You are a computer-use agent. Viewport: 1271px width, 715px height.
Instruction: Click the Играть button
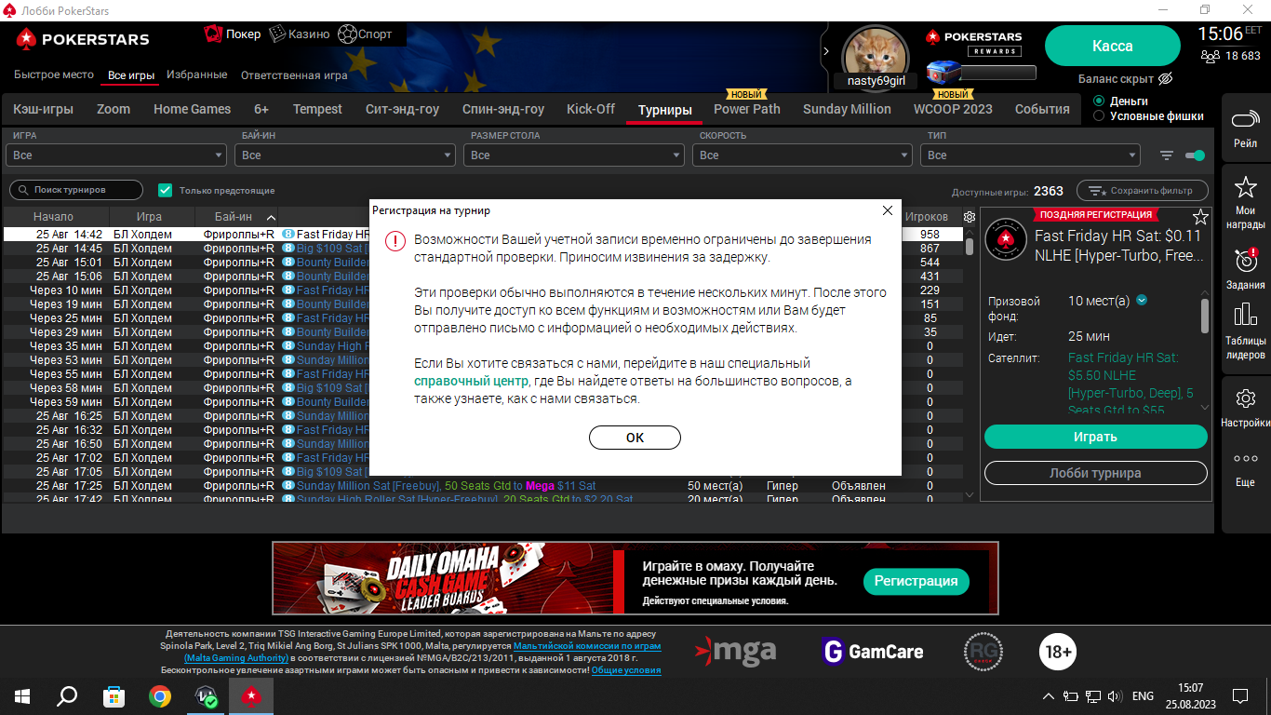(1095, 437)
